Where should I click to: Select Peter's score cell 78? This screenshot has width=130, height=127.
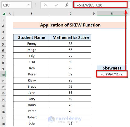[x=70, y=111]
